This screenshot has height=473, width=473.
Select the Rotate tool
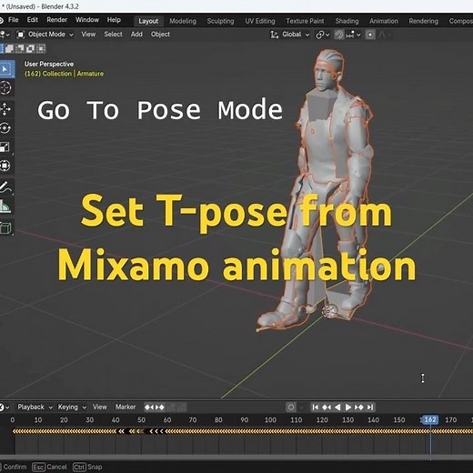5,128
